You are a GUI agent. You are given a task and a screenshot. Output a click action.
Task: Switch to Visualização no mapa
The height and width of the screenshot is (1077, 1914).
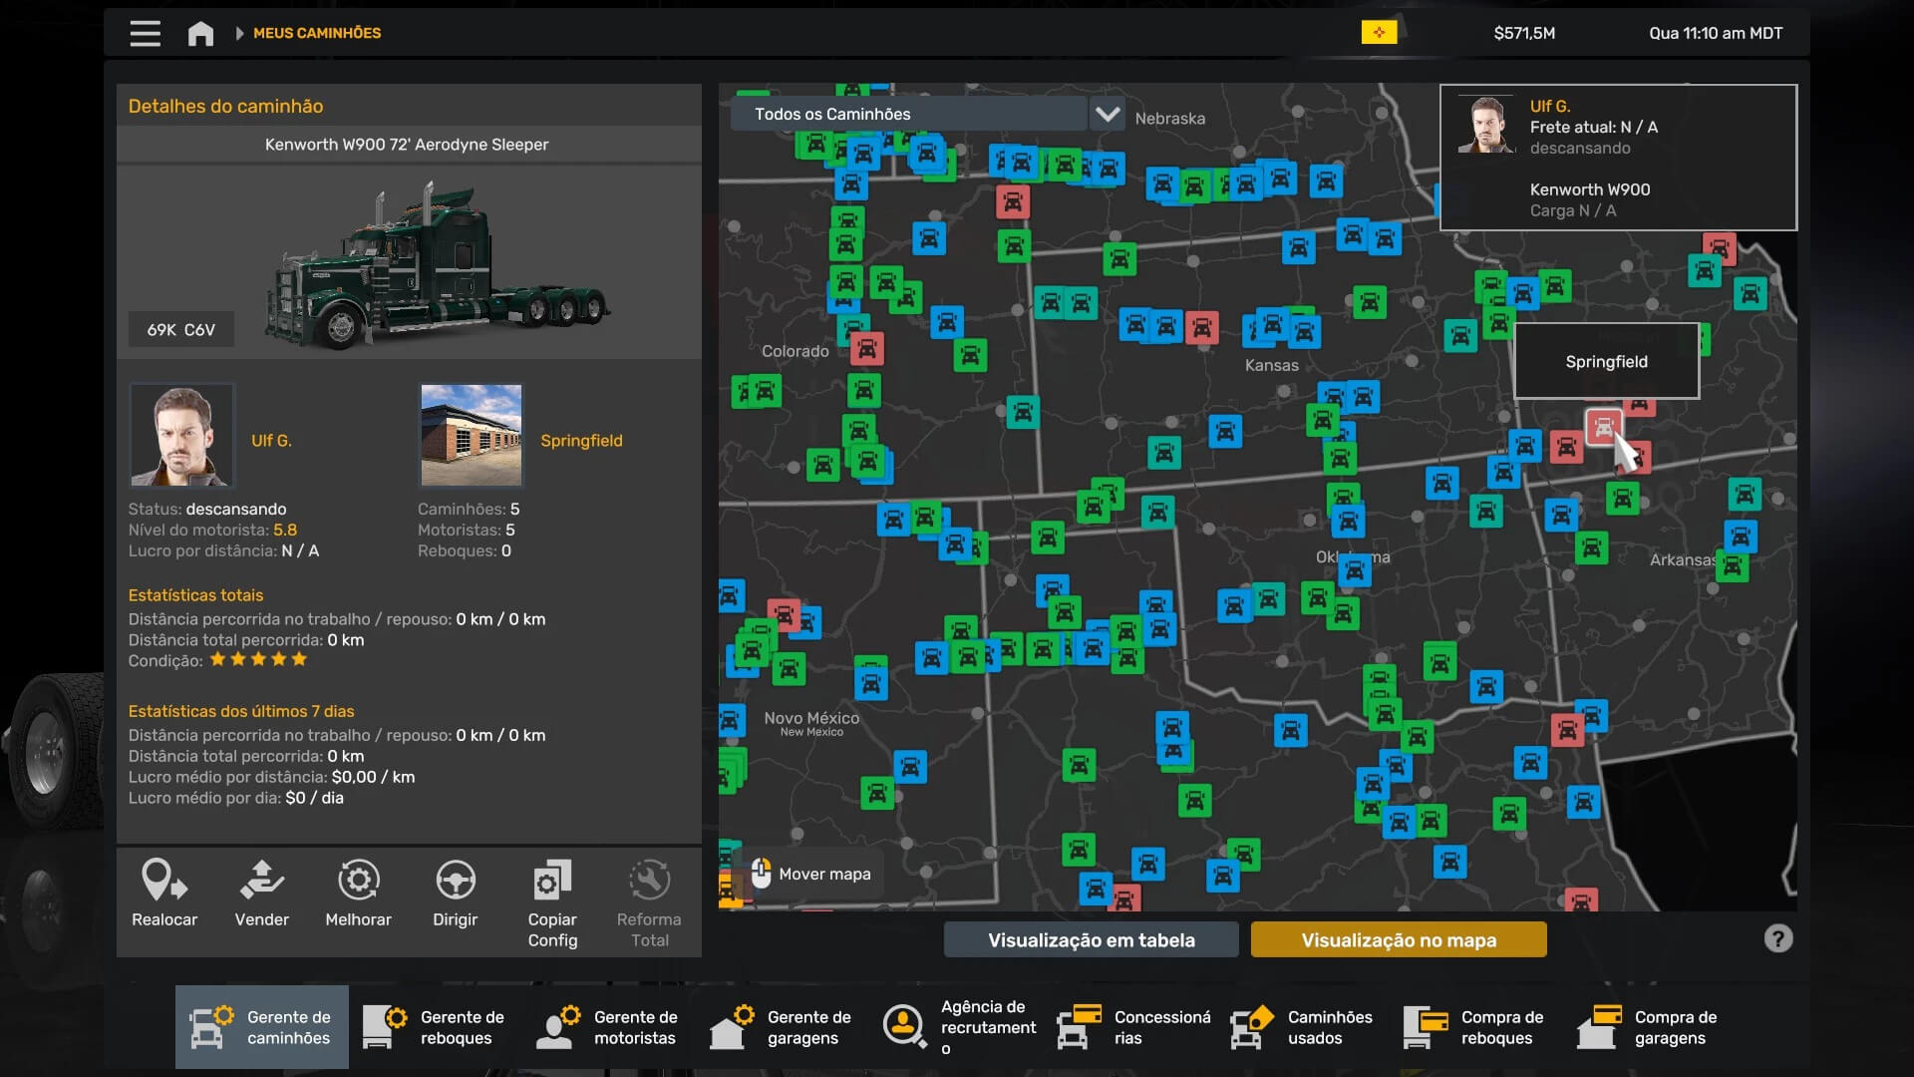pyautogui.click(x=1398, y=939)
